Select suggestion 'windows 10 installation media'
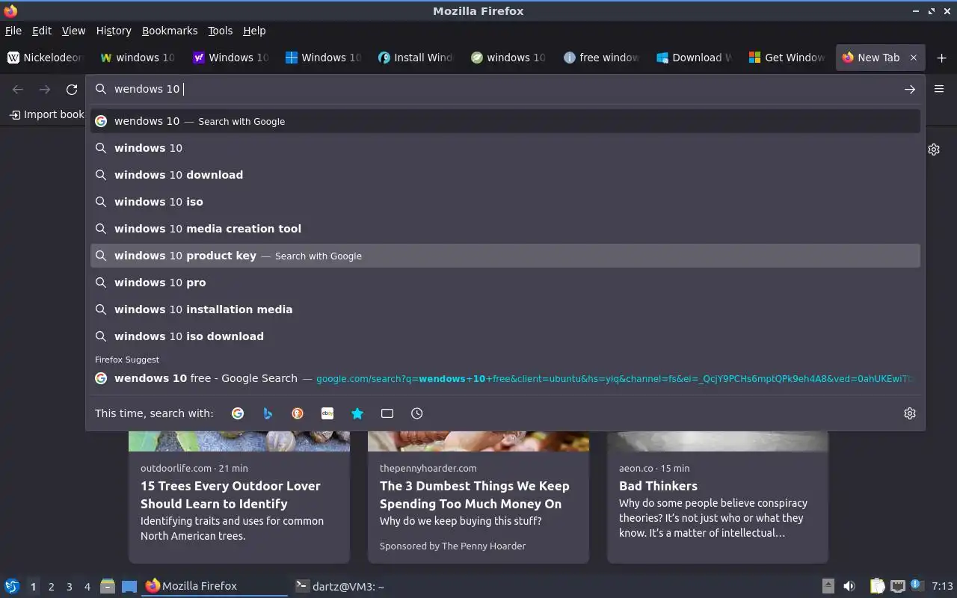The height and width of the screenshot is (598, 957). 505,309
